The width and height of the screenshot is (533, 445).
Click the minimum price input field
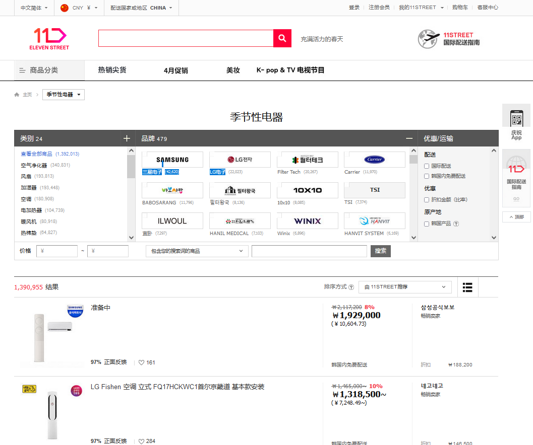(57, 251)
